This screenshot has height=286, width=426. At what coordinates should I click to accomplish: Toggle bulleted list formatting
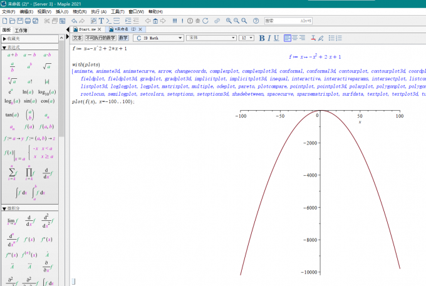tap(331, 38)
